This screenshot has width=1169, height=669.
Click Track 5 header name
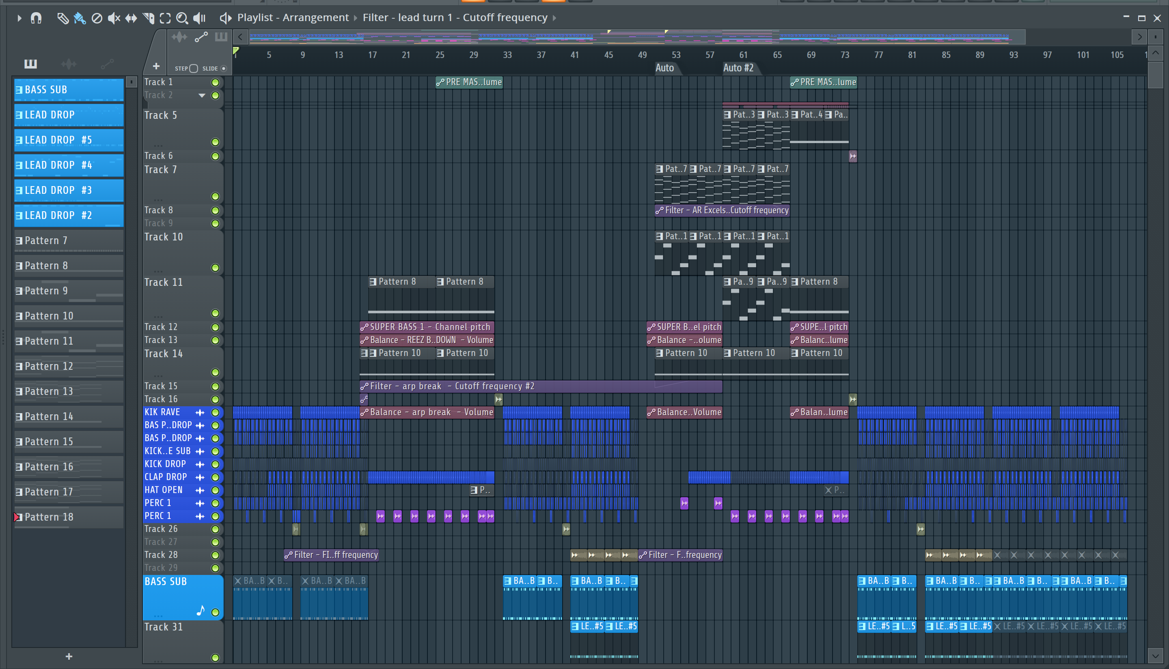160,115
